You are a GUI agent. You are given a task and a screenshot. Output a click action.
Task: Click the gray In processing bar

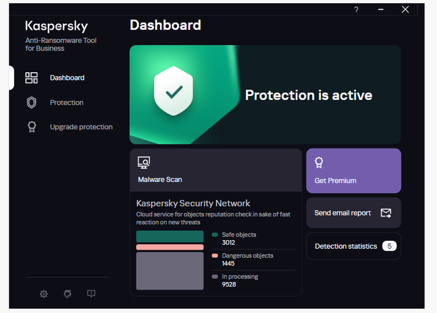coord(170,271)
